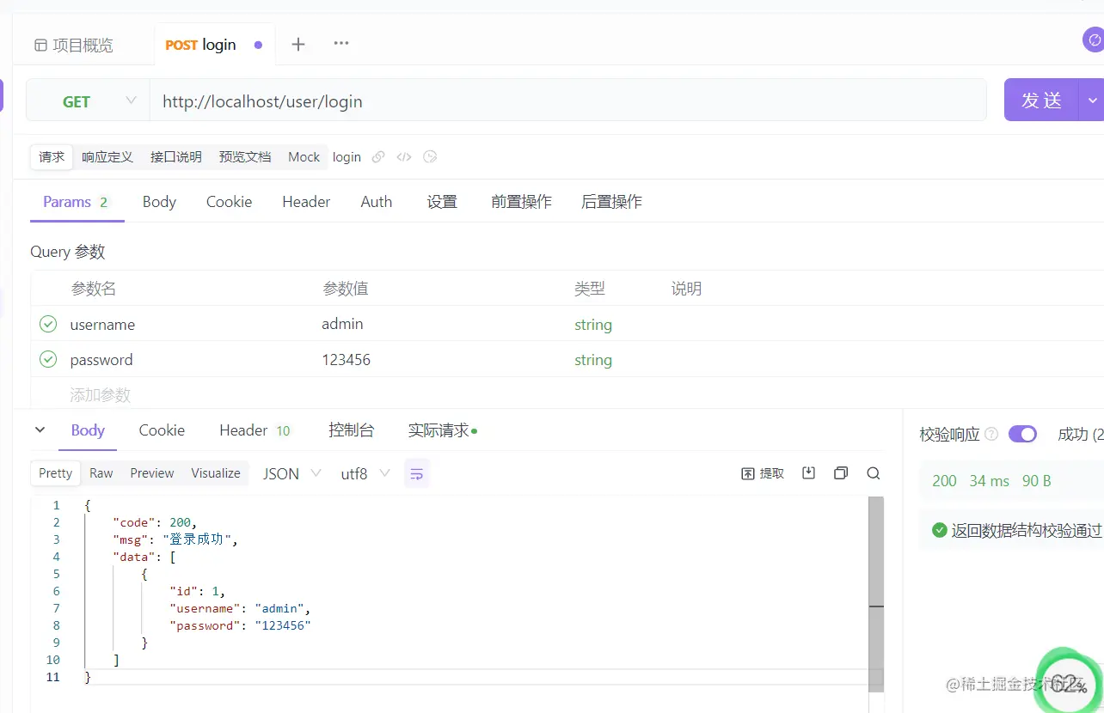Select the Params tab

coord(77,203)
